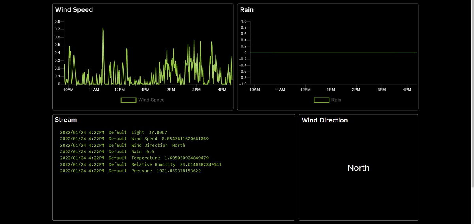The height and width of the screenshot is (224, 474).
Task: Click the 1.0 label on Rain axis
Action: click(244, 21)
